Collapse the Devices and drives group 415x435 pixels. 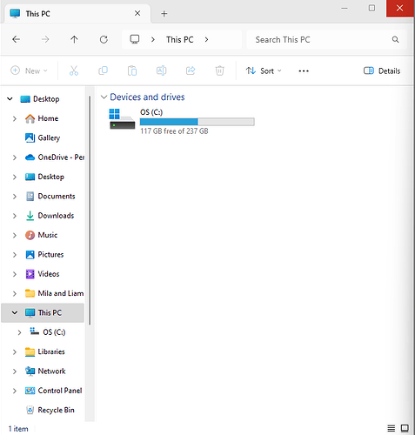coord(104,97)
